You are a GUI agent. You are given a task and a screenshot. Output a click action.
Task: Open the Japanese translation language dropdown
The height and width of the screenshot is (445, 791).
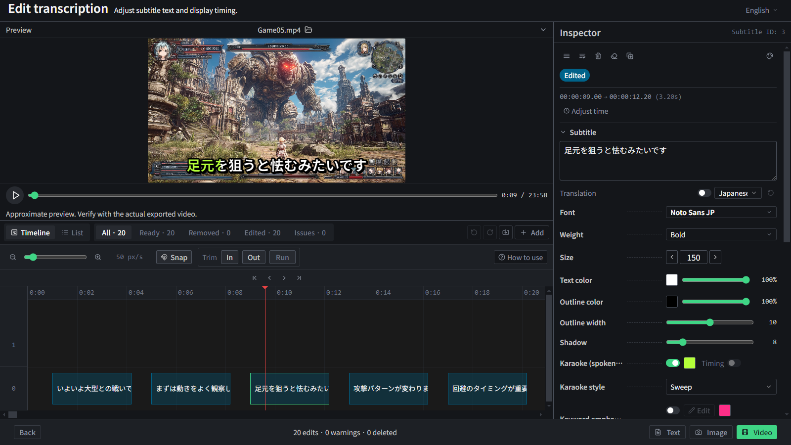pos(738,193)
